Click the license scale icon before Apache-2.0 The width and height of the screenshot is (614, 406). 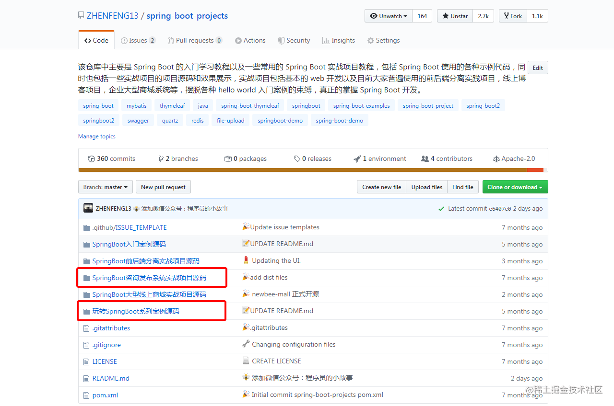(496, 158)
